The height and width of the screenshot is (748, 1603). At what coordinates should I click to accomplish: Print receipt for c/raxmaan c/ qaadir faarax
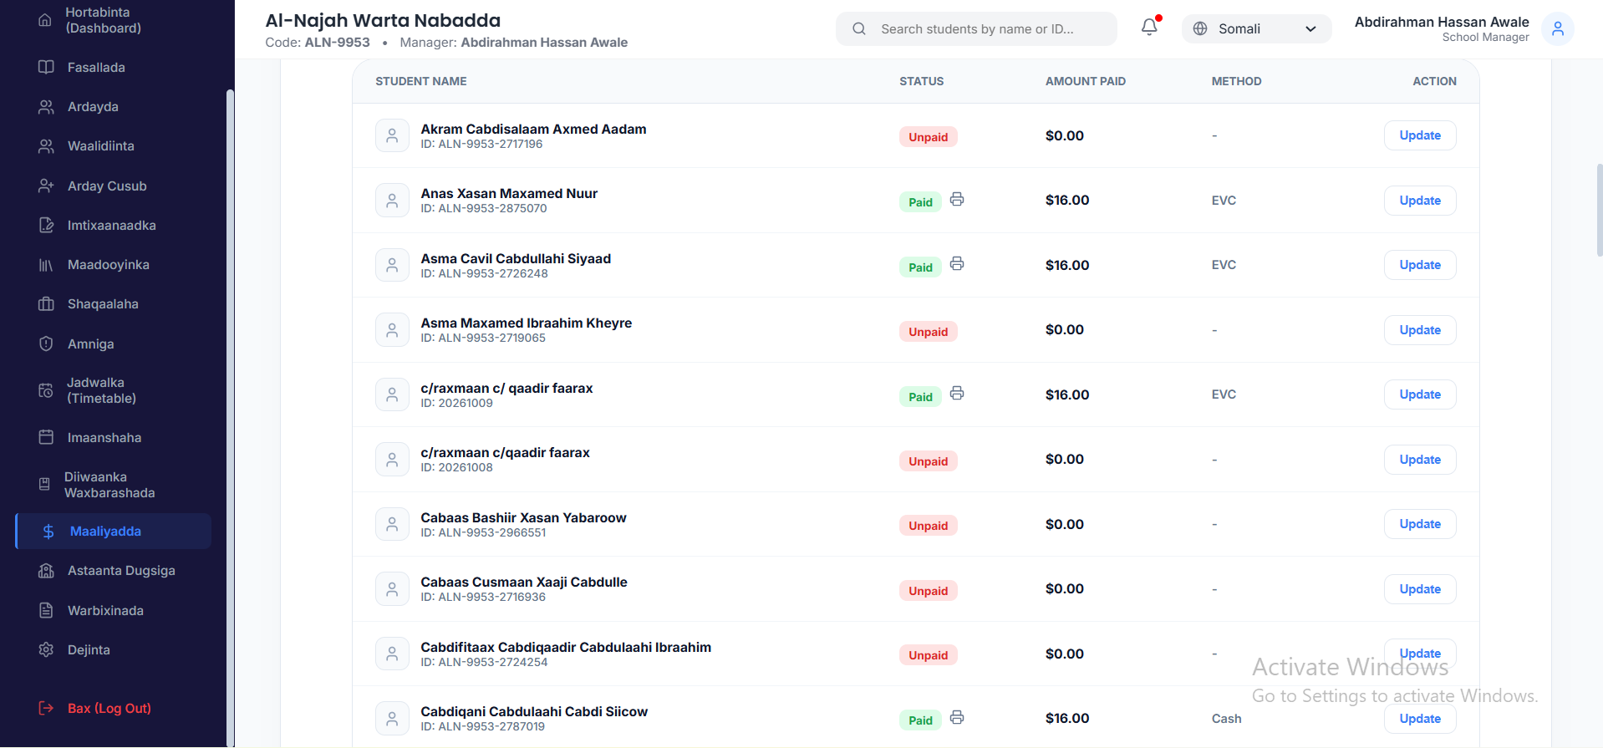click(957, 394)
